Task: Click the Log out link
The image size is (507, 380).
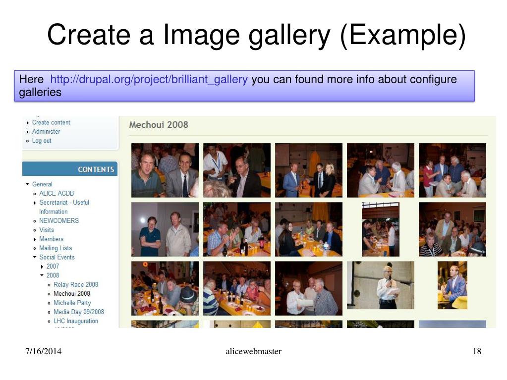Action: [42, 141]
